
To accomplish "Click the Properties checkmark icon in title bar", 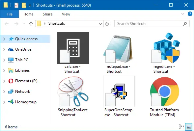I will pos(16,5).
